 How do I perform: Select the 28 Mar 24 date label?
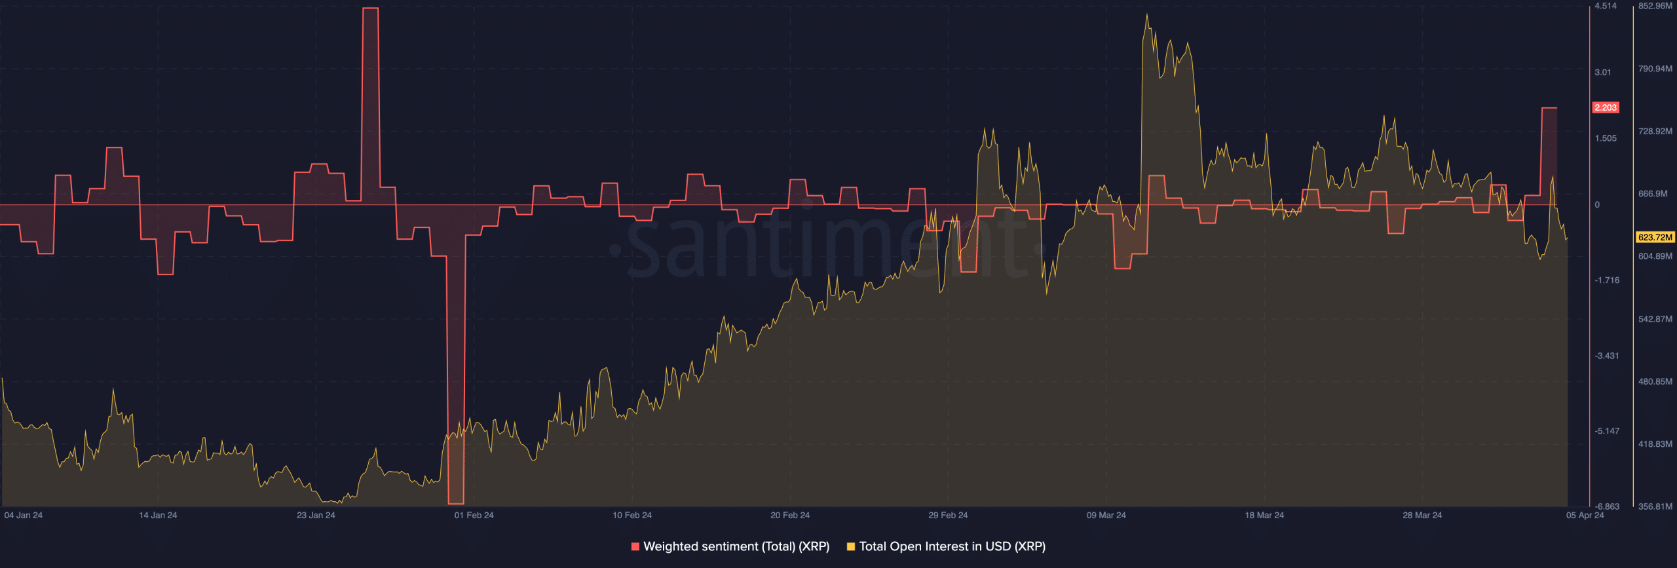tap(1422, 516)
